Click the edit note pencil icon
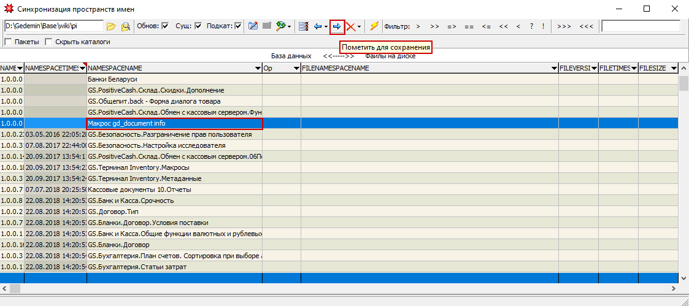This screenshot has width=689, height=306. pos(253,26)
